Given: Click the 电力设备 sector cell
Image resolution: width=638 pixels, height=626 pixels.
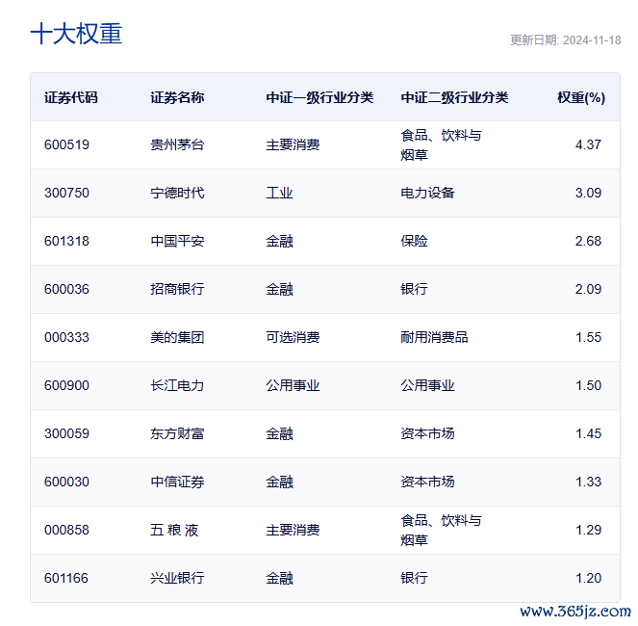Looking at the screenshot, I should 427,193.
